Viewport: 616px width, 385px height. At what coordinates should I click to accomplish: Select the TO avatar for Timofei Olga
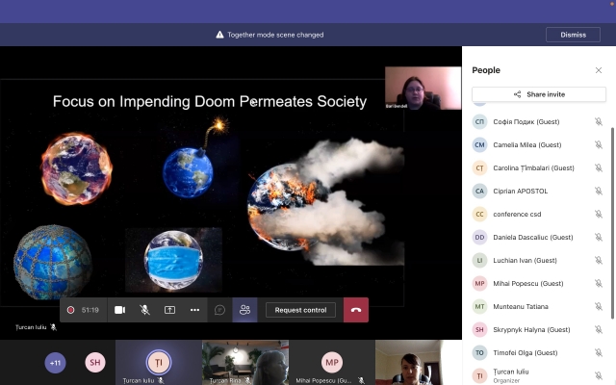click(479, 353)
